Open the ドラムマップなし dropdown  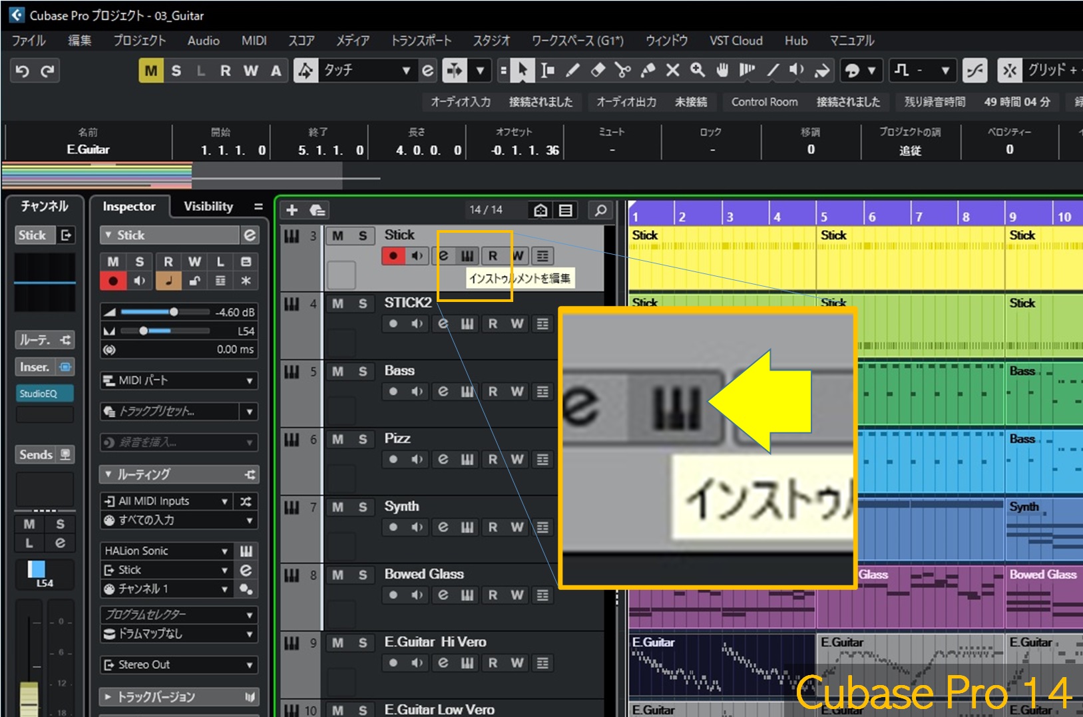(x=178, y=634)
